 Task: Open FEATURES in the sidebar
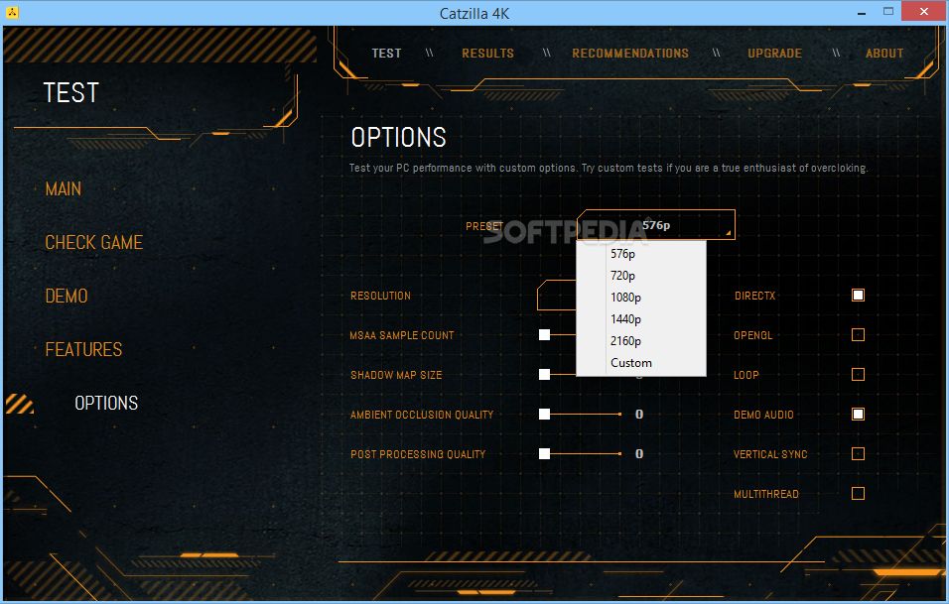(x=83, y=349)
